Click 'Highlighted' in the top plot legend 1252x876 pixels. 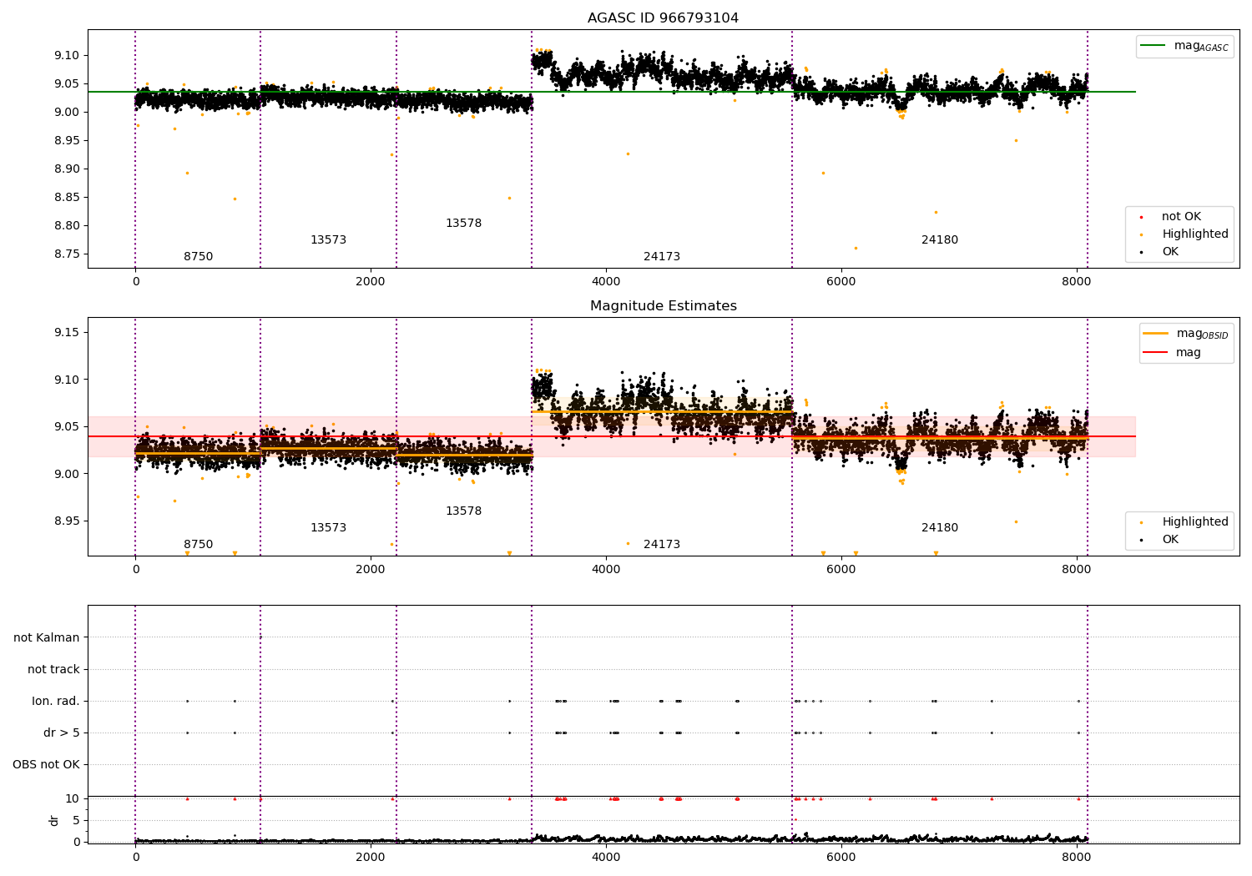tap(1195, 234)
